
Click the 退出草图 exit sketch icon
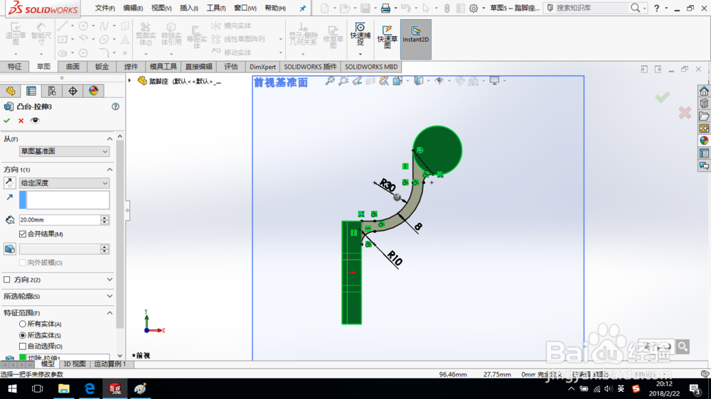coord(16,34)
